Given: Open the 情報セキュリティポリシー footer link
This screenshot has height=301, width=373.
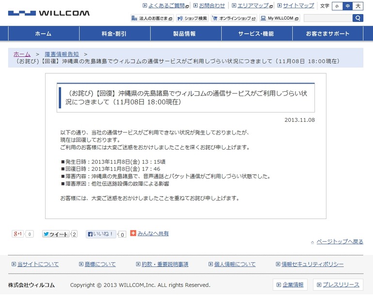Looking at the screenshot, I should [x=312, y=264].
